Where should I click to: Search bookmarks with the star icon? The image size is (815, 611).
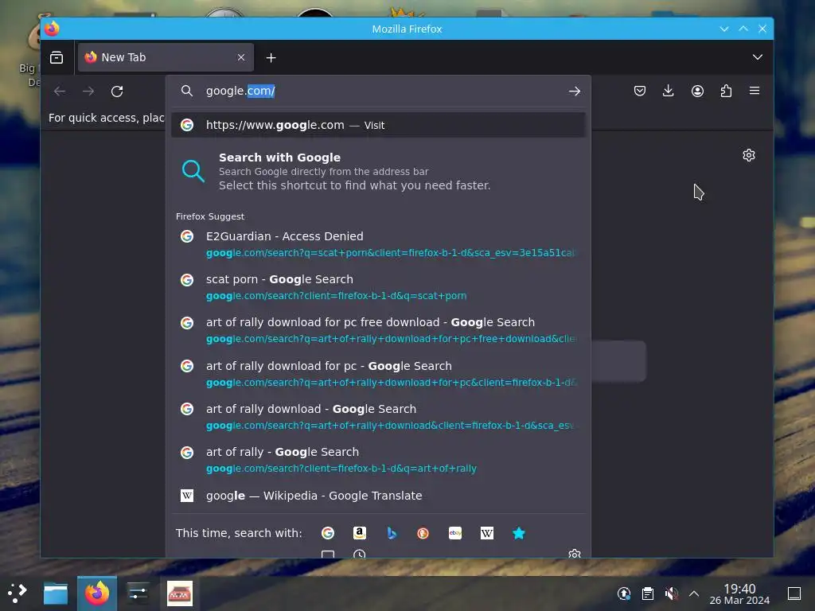click(519, 533)
